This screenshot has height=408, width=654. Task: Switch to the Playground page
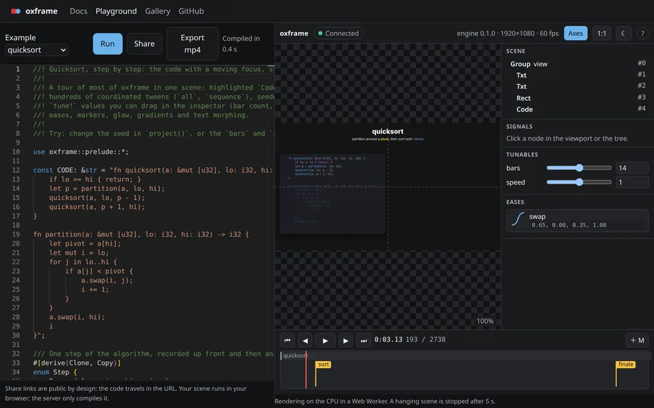pos(116,12)
